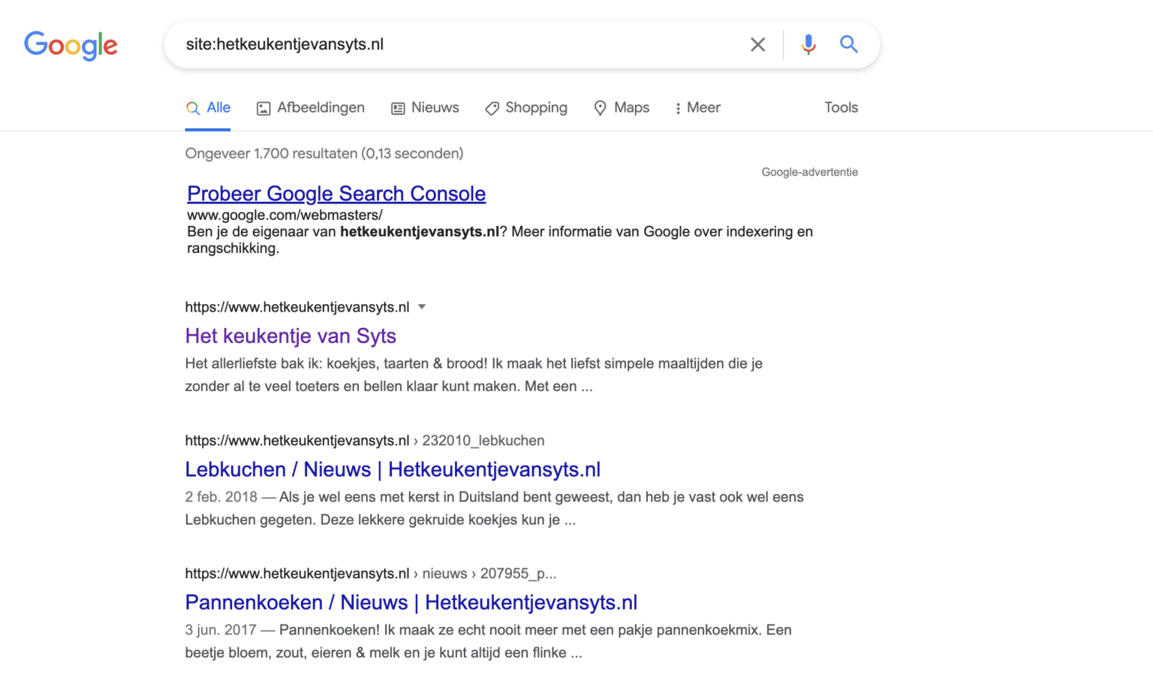Run the search using the magnifier icon
Screen dimensions: 1153x687
coord(849,44)
